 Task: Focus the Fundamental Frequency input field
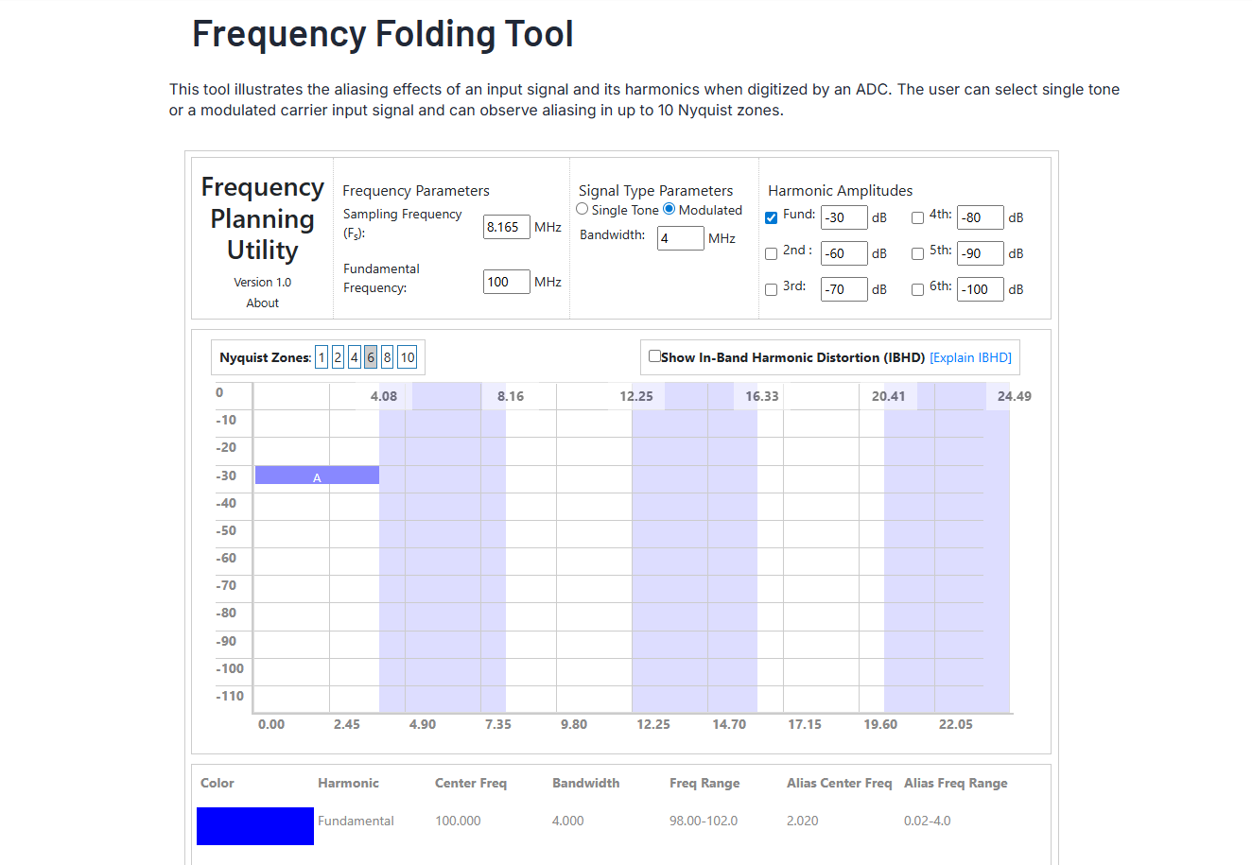(506, 282)
